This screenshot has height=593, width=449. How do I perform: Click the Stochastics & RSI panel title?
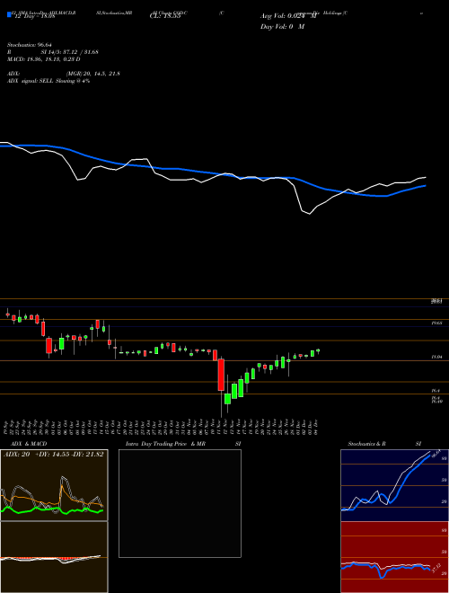[384, 444]
